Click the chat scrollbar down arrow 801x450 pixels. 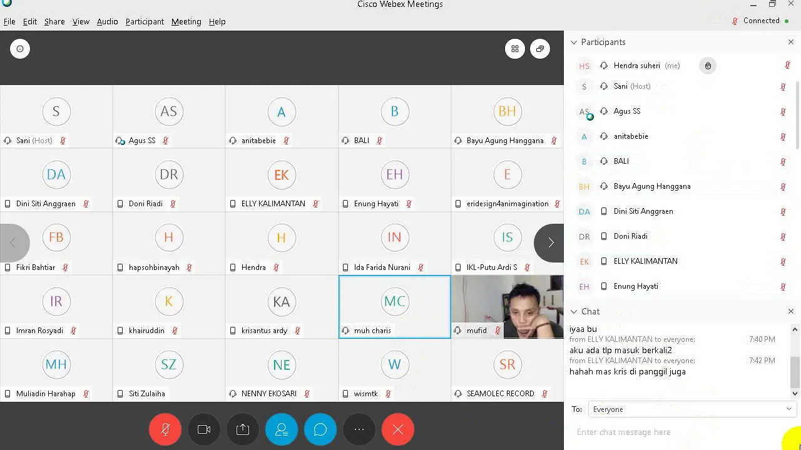tap(795, 394)
